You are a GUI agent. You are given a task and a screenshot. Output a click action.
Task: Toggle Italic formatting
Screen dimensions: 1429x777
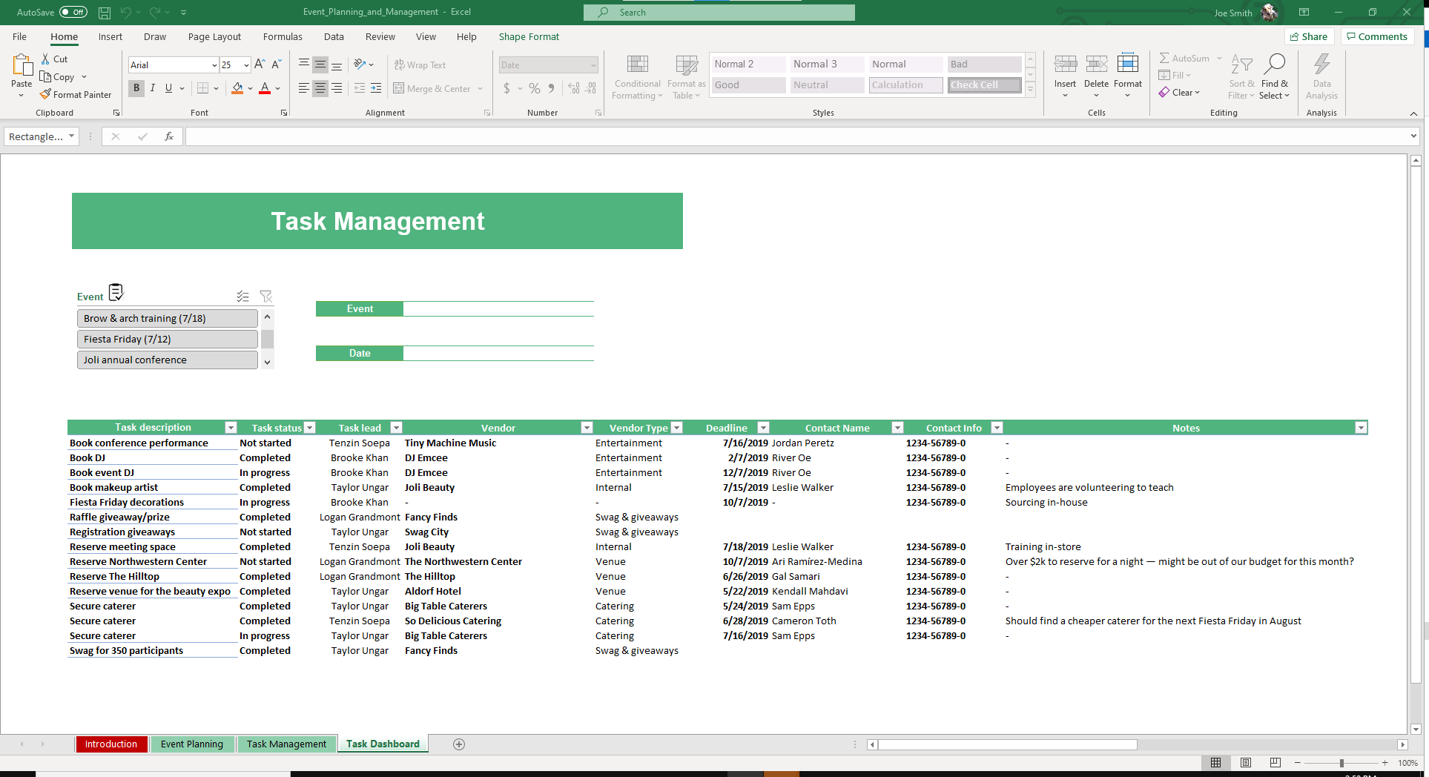(153, 88)
